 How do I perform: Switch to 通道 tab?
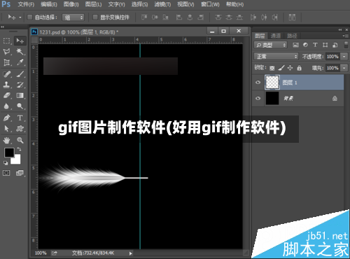coord(276,36)
